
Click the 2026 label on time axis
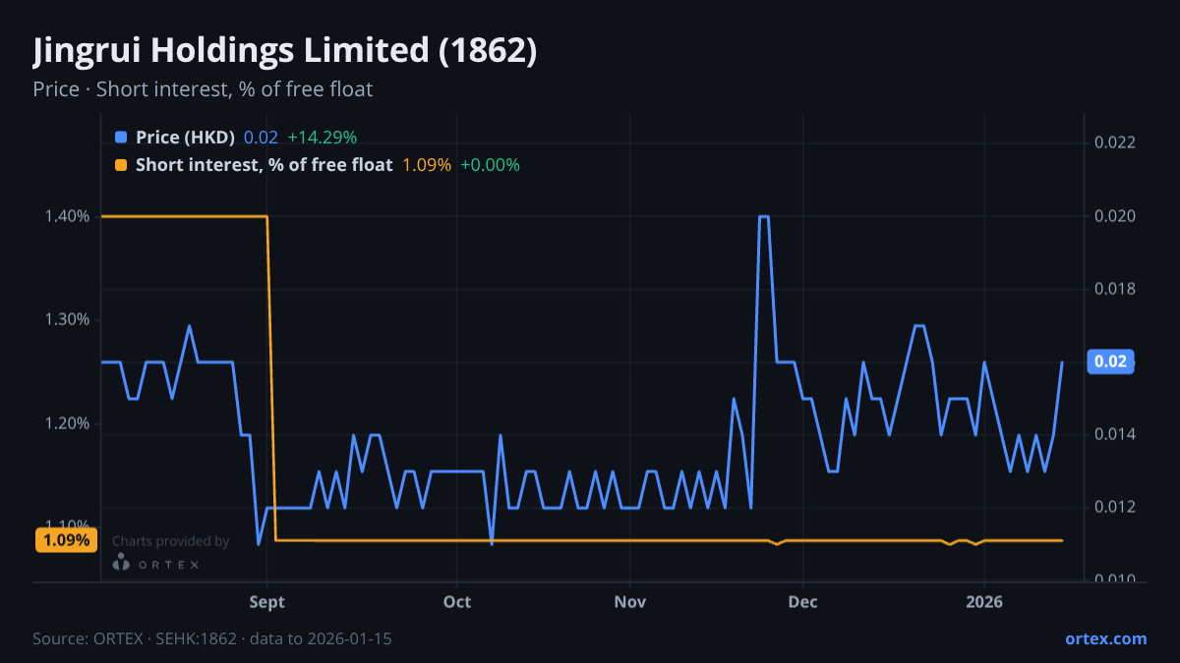click(984, 602)
